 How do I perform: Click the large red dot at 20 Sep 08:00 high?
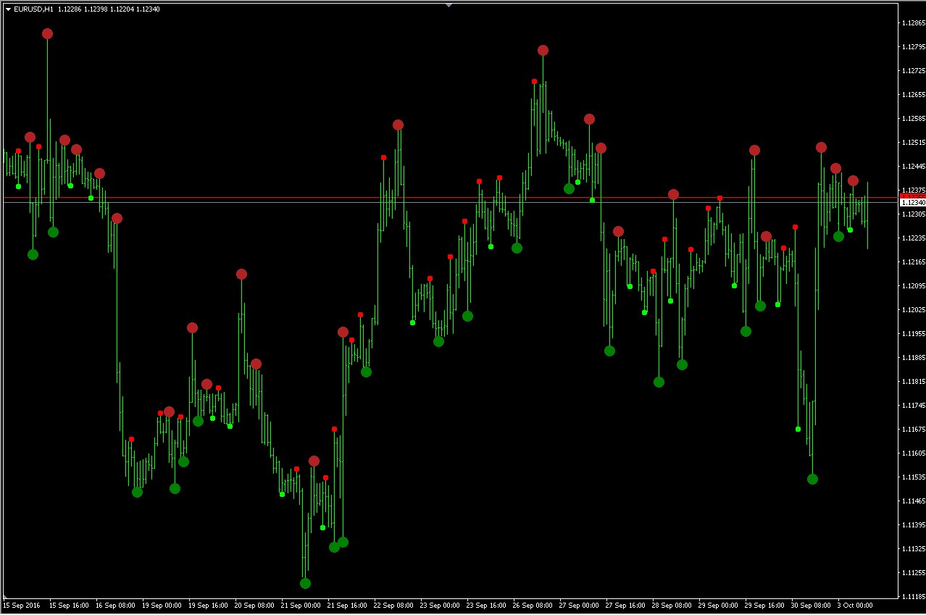[241, 274]
